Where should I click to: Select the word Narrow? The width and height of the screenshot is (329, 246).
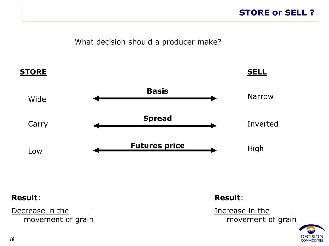tap(260, 96)
